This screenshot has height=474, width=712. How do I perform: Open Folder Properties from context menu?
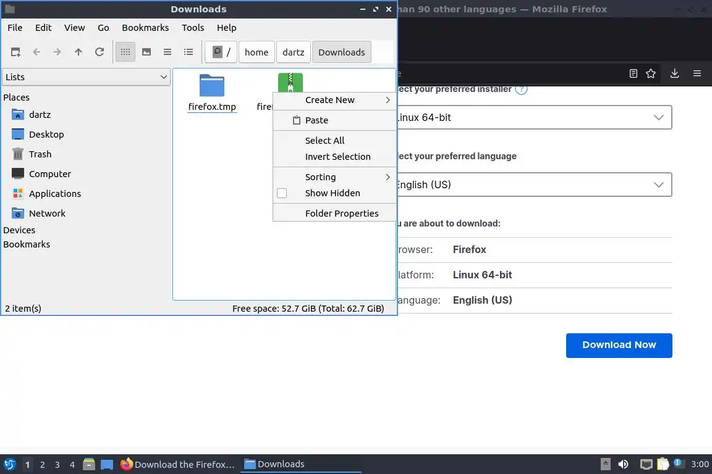click(x=334, y=213)
